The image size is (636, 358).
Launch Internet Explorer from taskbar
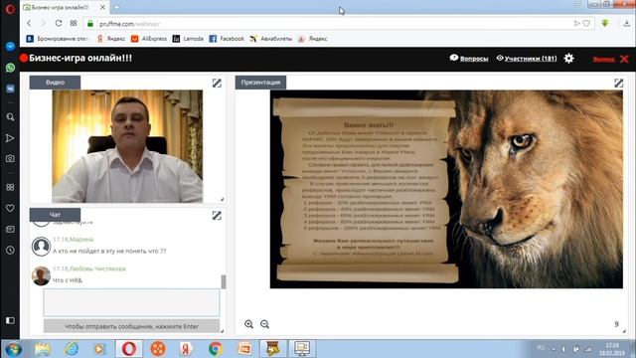click(x=72, y=349)
